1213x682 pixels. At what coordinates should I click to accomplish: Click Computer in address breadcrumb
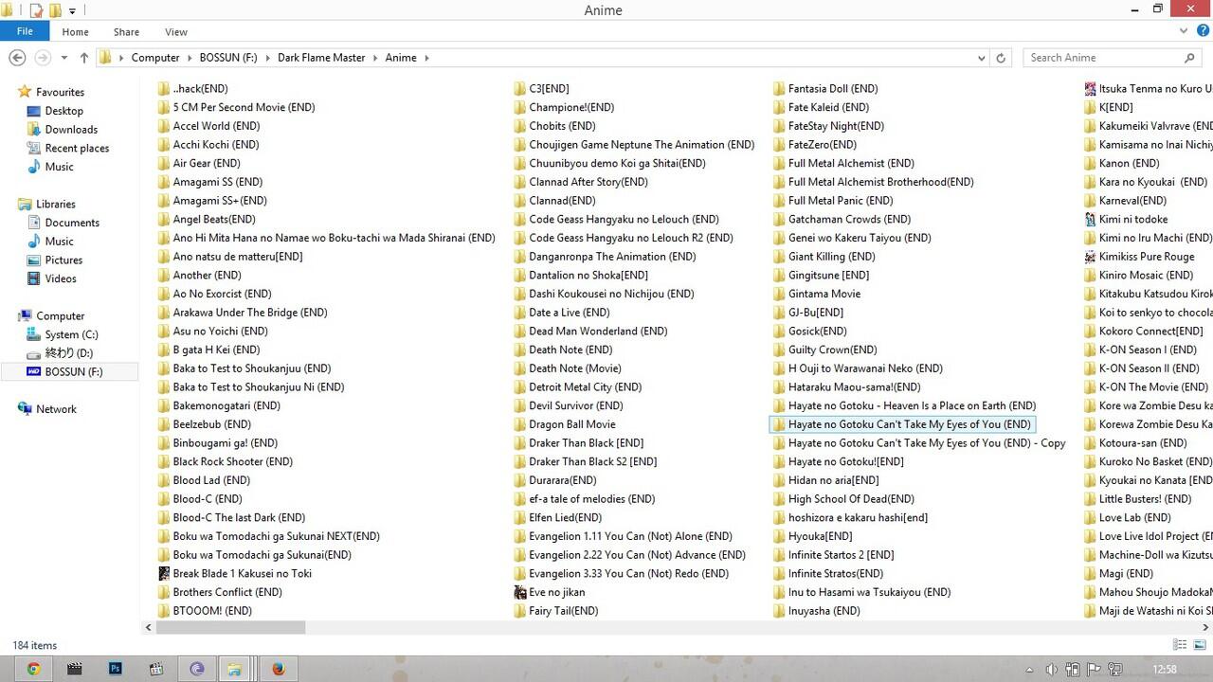click(155, 58)
